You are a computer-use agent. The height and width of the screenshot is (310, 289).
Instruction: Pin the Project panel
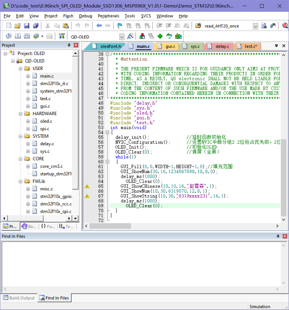pos(69,45)
